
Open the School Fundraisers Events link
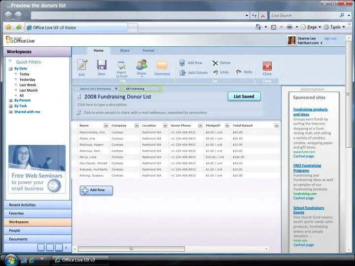(309, 210)
